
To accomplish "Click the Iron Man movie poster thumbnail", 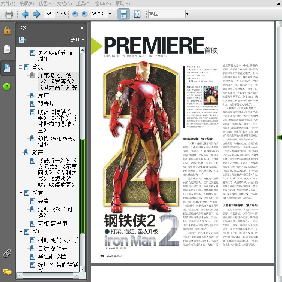I will pos(211,95).
